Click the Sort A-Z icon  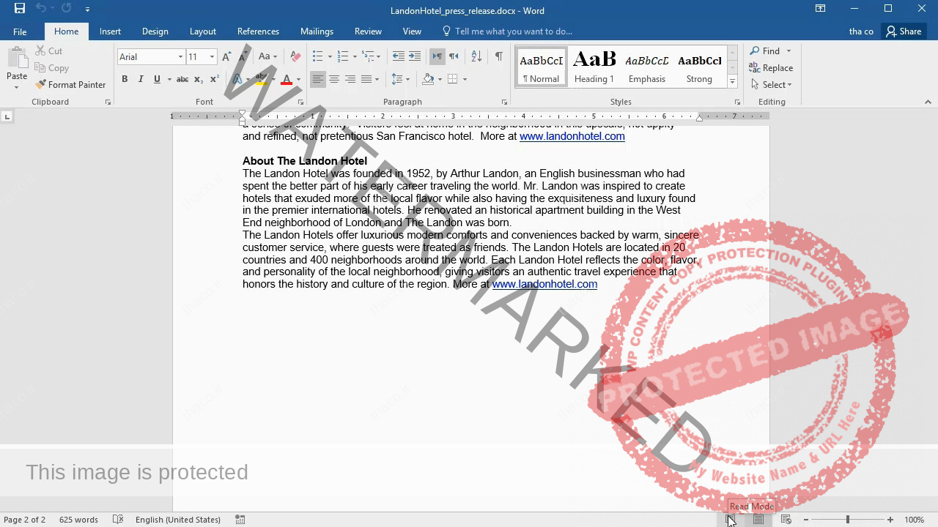476,57
